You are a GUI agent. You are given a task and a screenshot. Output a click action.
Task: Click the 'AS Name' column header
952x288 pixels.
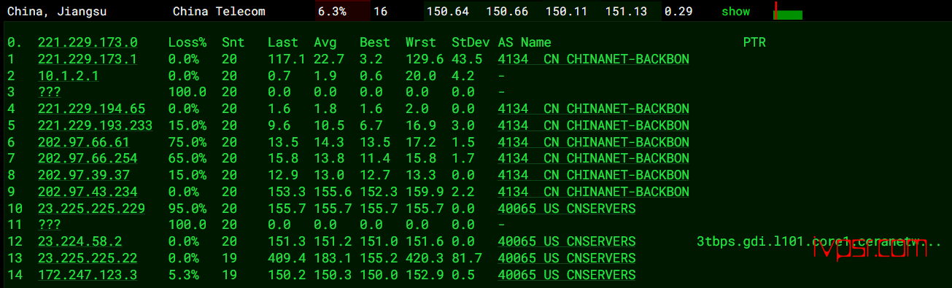525,42
